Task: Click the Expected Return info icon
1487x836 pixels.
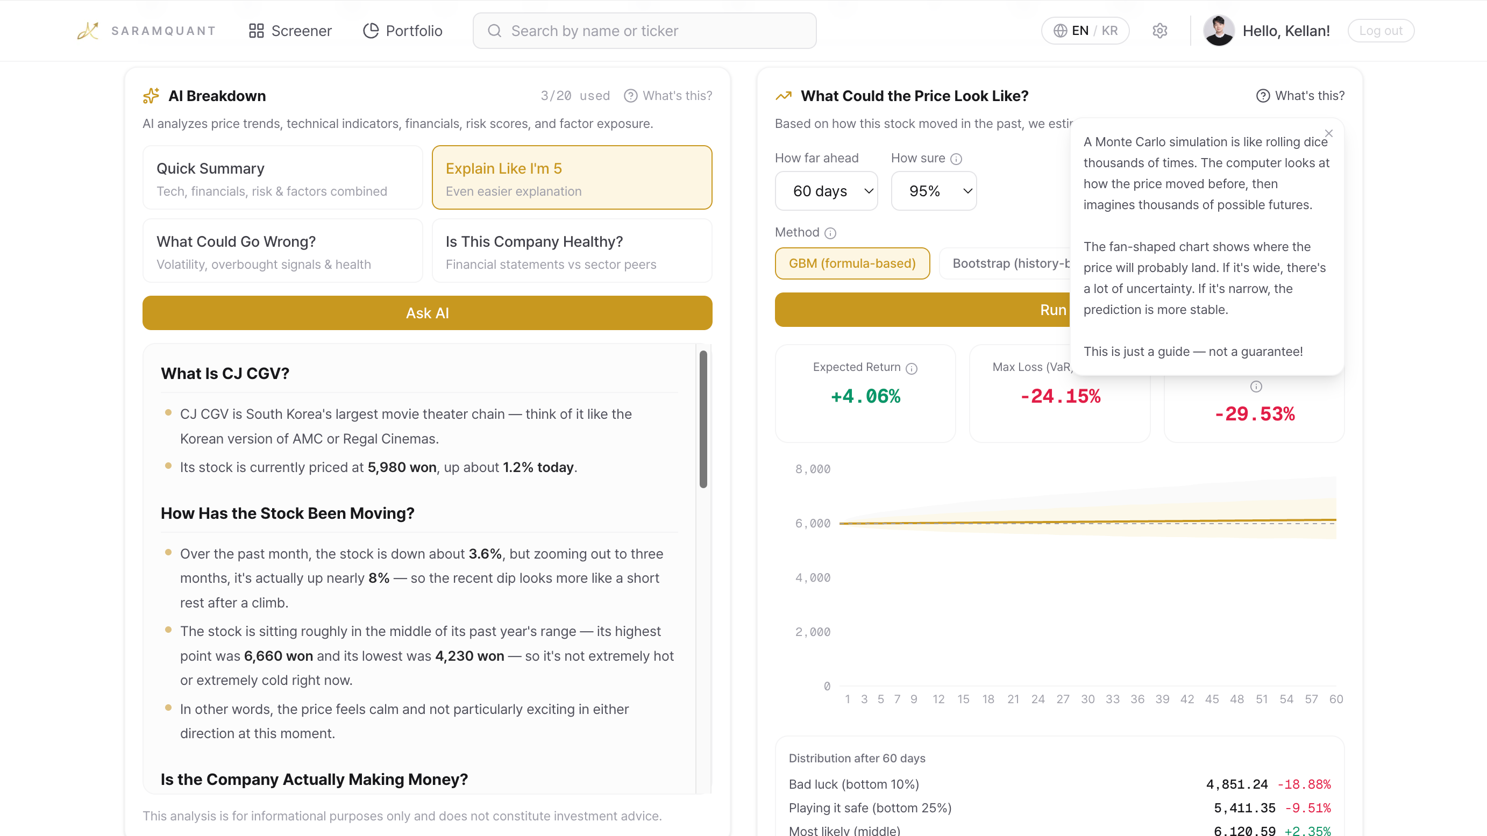Action: tap(912, 369)
